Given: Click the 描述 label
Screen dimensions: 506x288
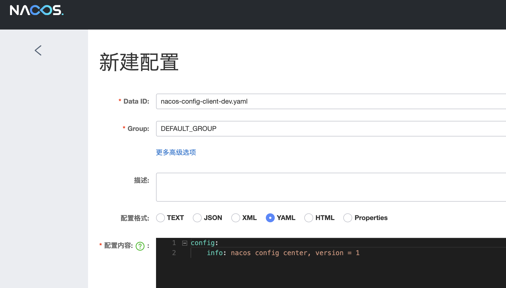Looking at the screenshot, I should [142, 180].
